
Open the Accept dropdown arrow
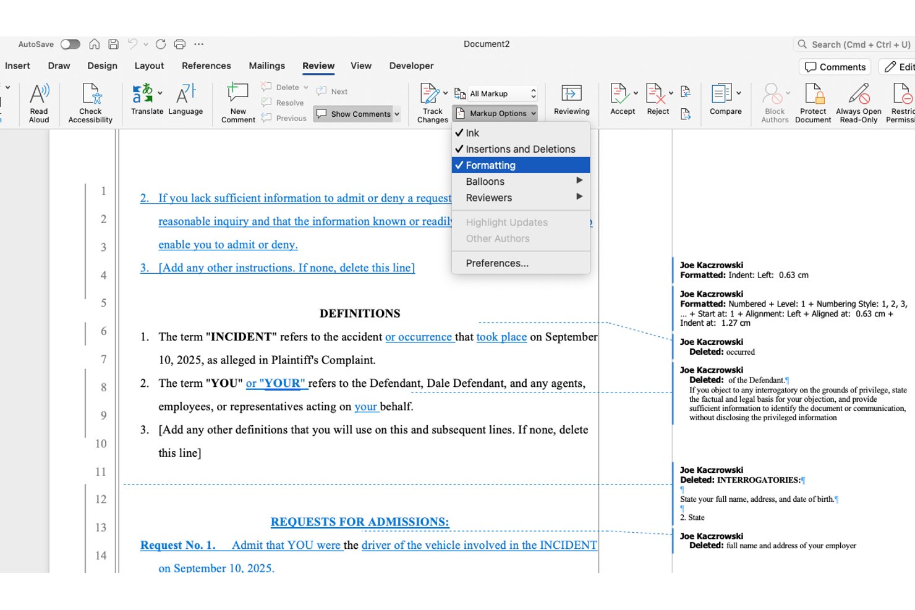(x=636, y=93)
